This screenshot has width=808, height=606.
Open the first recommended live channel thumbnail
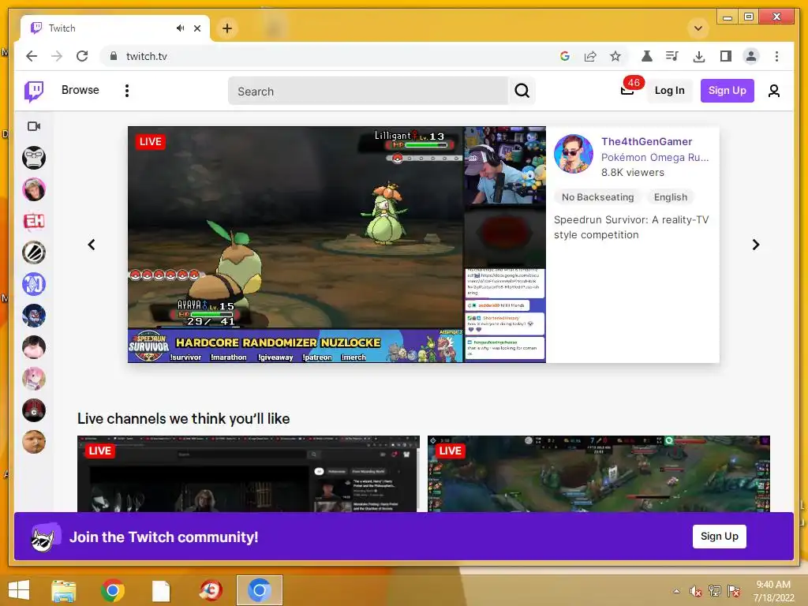click(x=249, y=473)
